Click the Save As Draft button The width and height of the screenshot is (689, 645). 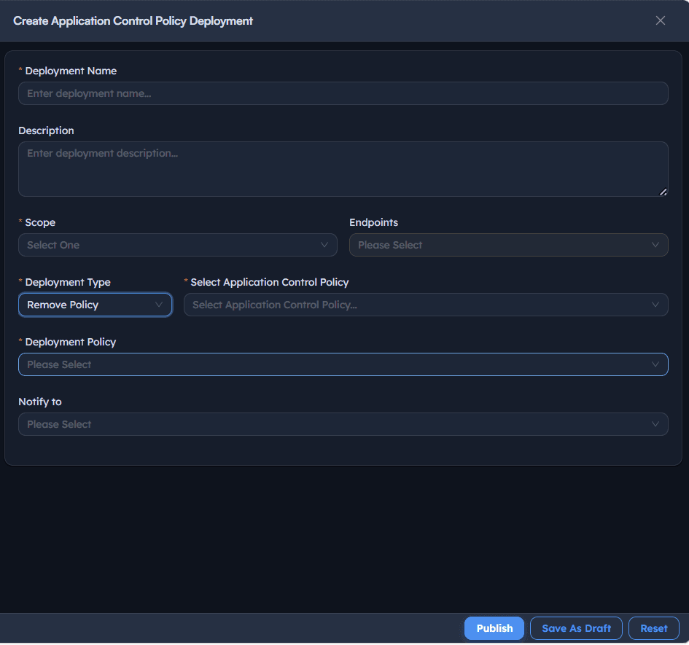(x=576, y=628)
